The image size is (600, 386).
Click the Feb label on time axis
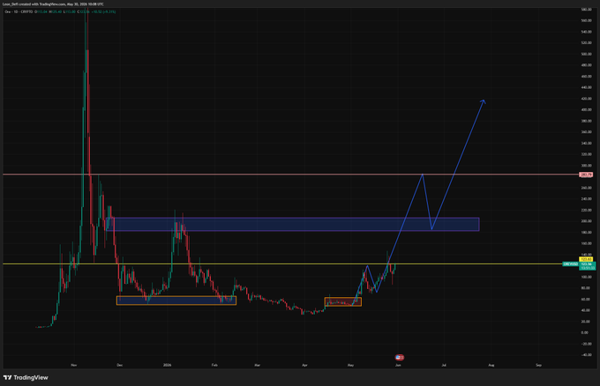coord(214,365)
